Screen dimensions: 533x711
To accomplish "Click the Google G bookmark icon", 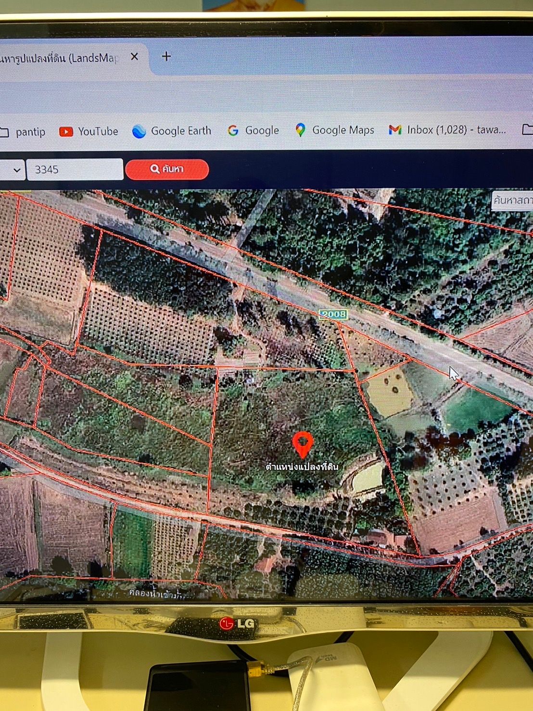I will [x=233, y=130].
